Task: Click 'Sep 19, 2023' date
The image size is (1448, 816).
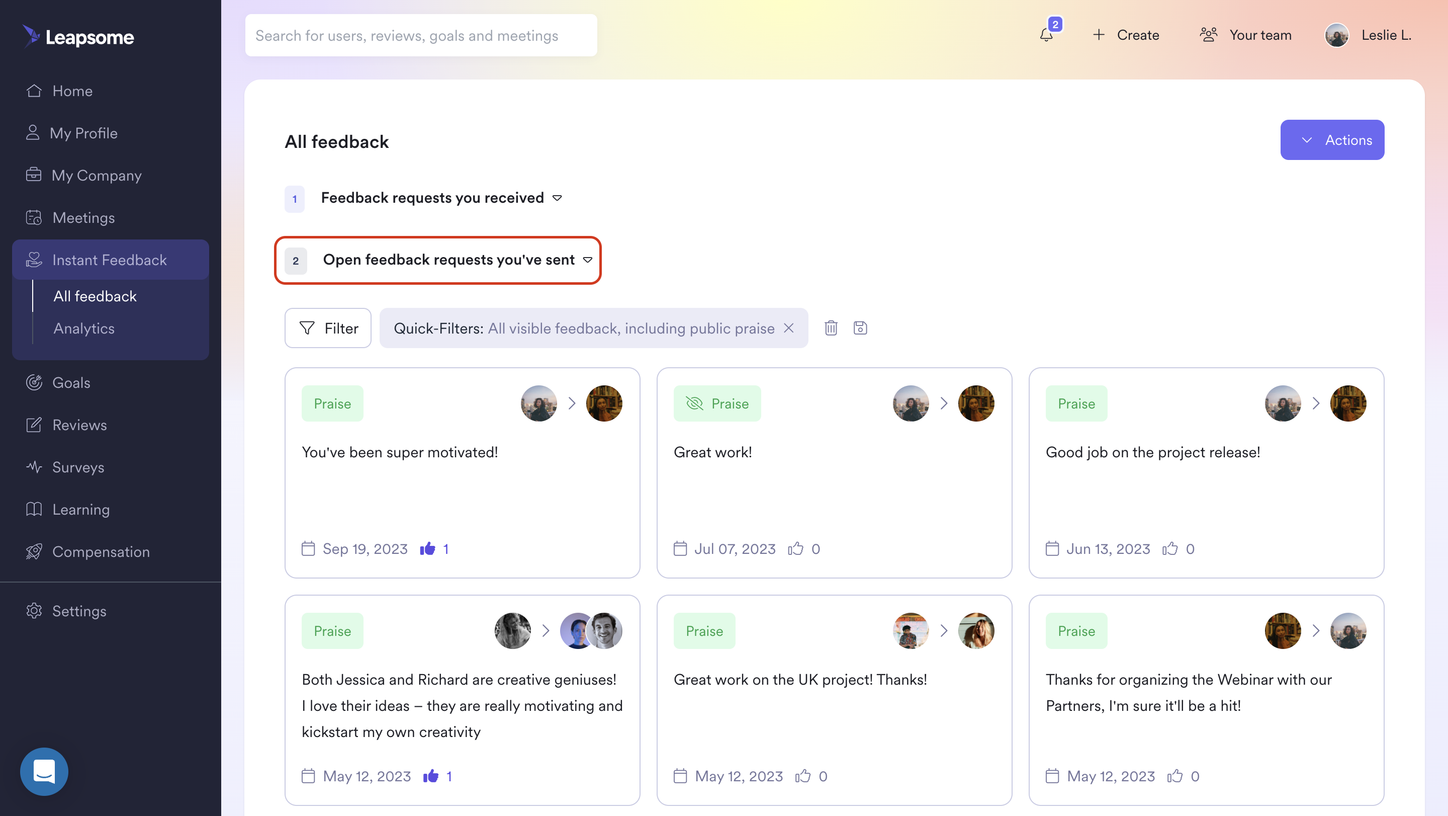Action: tap(365, 549)
